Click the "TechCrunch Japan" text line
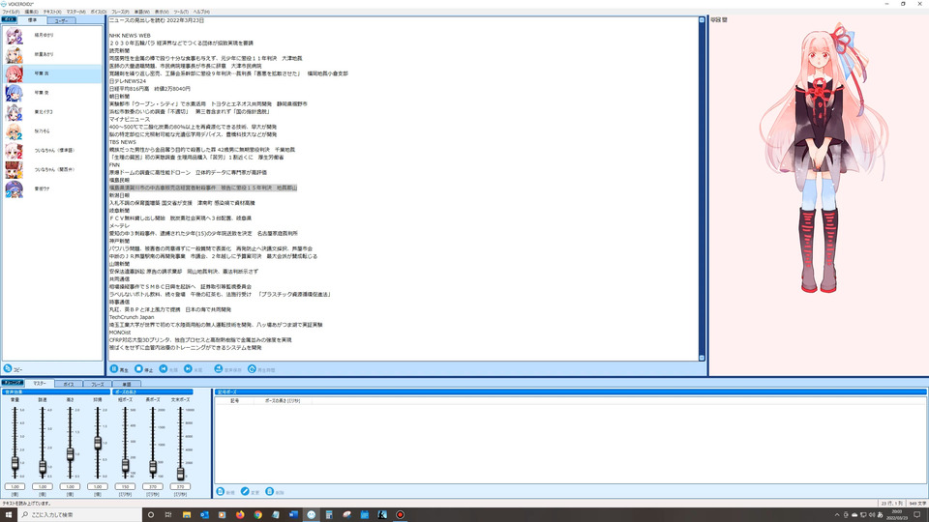Screen dimensions: 929x522 132,317
